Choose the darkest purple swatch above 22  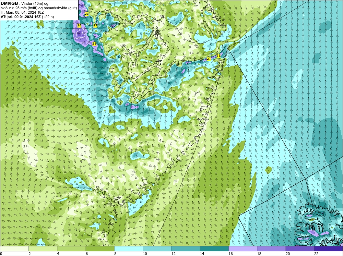pyautogui.click(x=329, y=249)
